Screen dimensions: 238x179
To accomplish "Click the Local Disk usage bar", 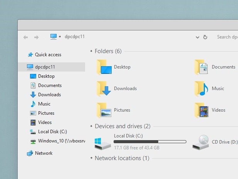I will (x=150, y=142).
